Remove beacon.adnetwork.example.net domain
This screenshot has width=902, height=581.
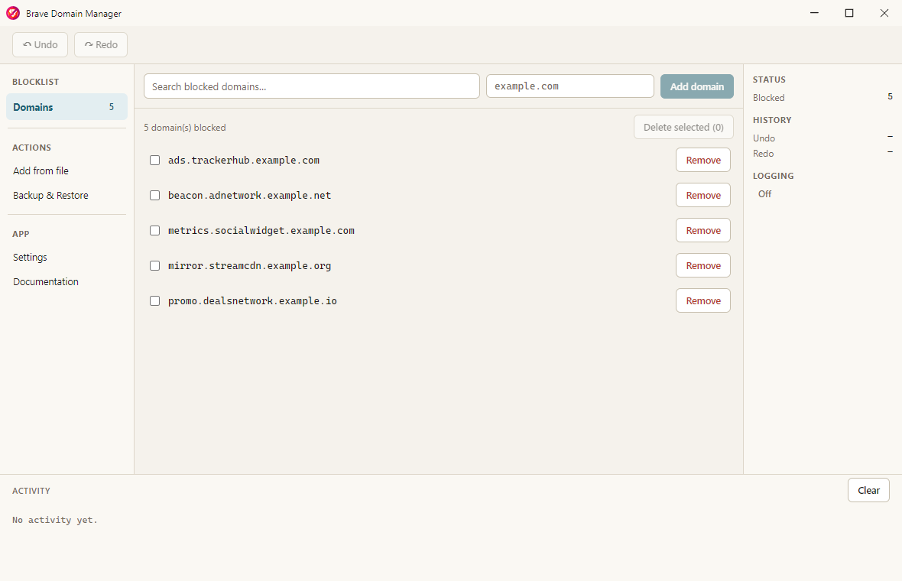[x=703, y=195]
